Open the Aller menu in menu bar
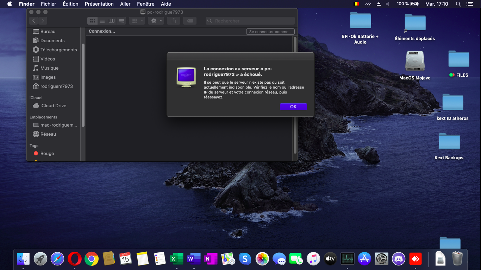This screenshot has width=481, height=270. 125,4
